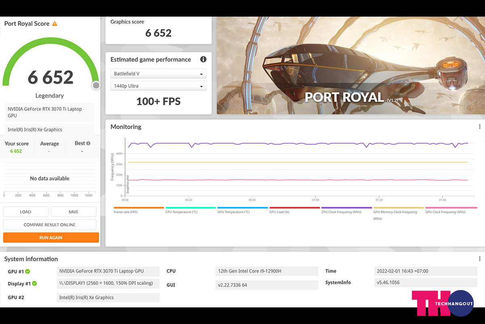This screenshot has width=485, height=324.
Task: Toggle the GPU Load (%) legend swatch
Action: pyautogui.click(x=295, y=208)
